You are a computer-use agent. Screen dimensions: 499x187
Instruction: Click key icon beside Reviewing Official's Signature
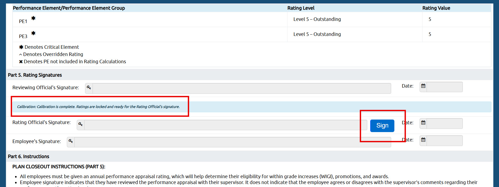coord(89,88)
